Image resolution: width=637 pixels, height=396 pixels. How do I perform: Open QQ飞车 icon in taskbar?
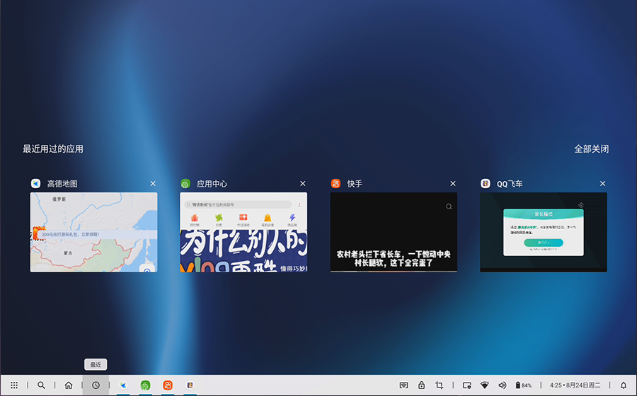click(x=190, y=385)
